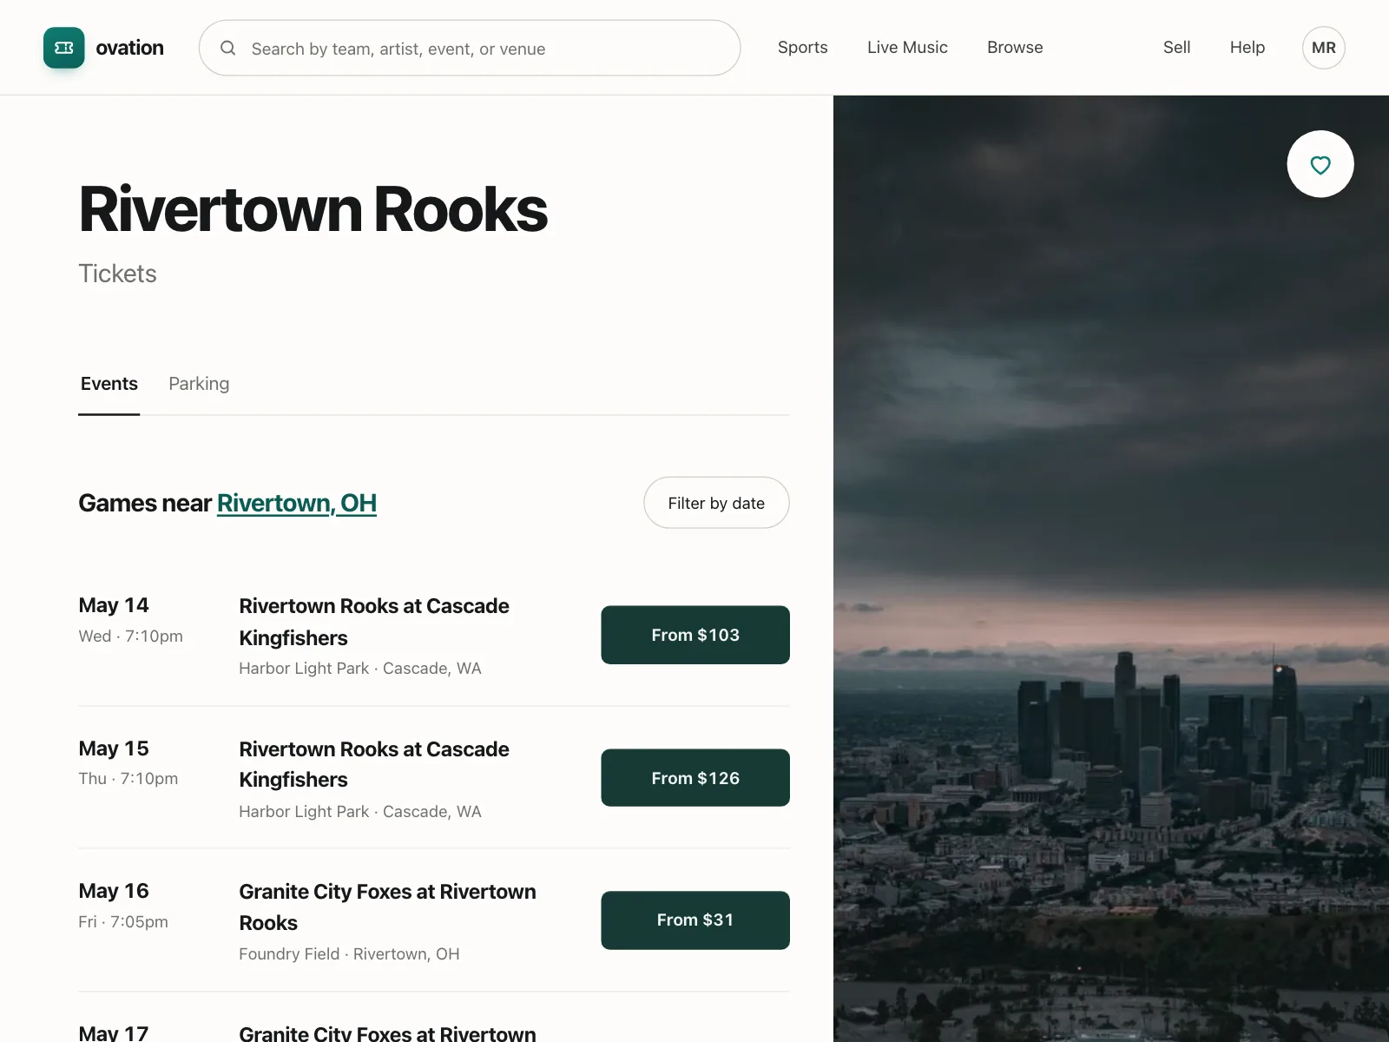Click the May 14 Harbor Light Park venue text
The height and width of the screenshot is (1042, 1389).
(360, 669)
